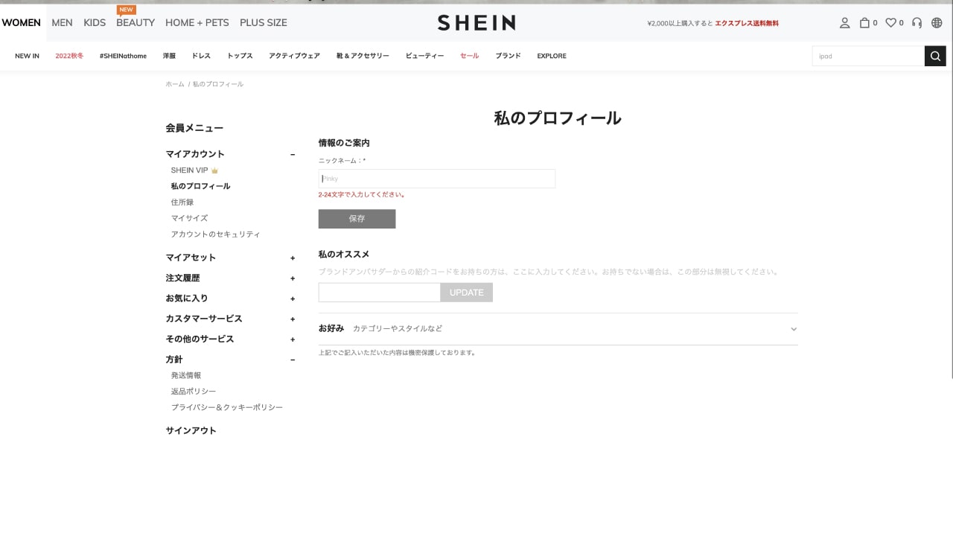This screenshot has width=953, height=536.
Task: Open 返品ポリシー link
Action: (193, 392)
